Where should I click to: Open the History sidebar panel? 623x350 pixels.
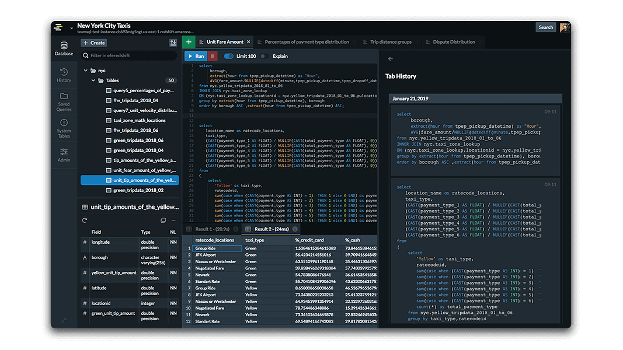pyautogui.click(x=64, y=75)
